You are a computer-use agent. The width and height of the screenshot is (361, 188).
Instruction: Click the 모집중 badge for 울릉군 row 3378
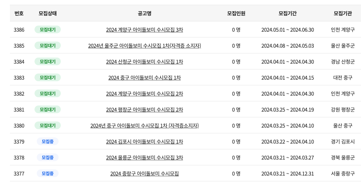47,157
